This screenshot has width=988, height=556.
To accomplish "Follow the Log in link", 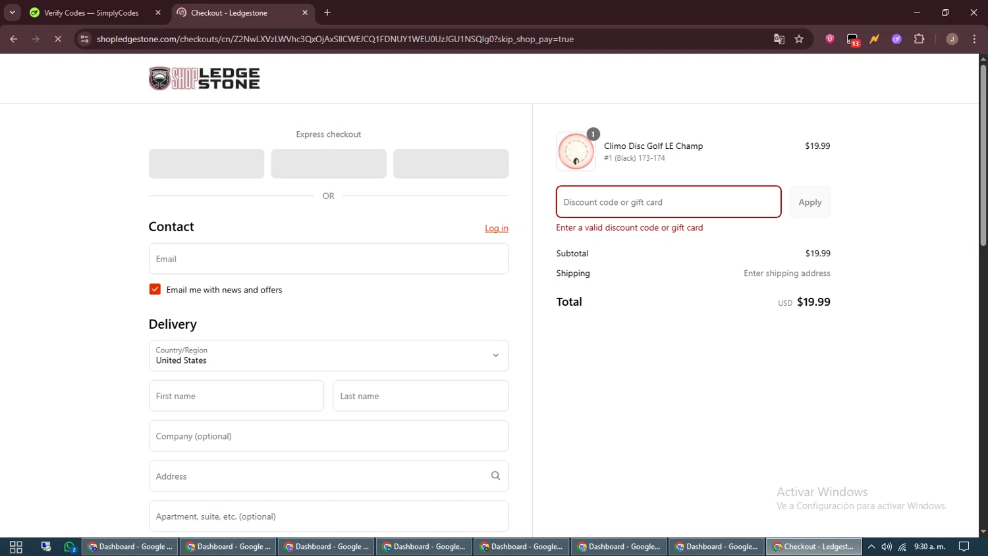I will (x=497, y=228).
